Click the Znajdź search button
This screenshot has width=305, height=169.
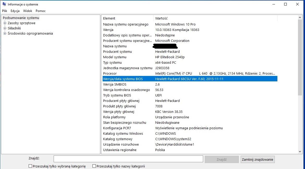click(x=221, y=159)
